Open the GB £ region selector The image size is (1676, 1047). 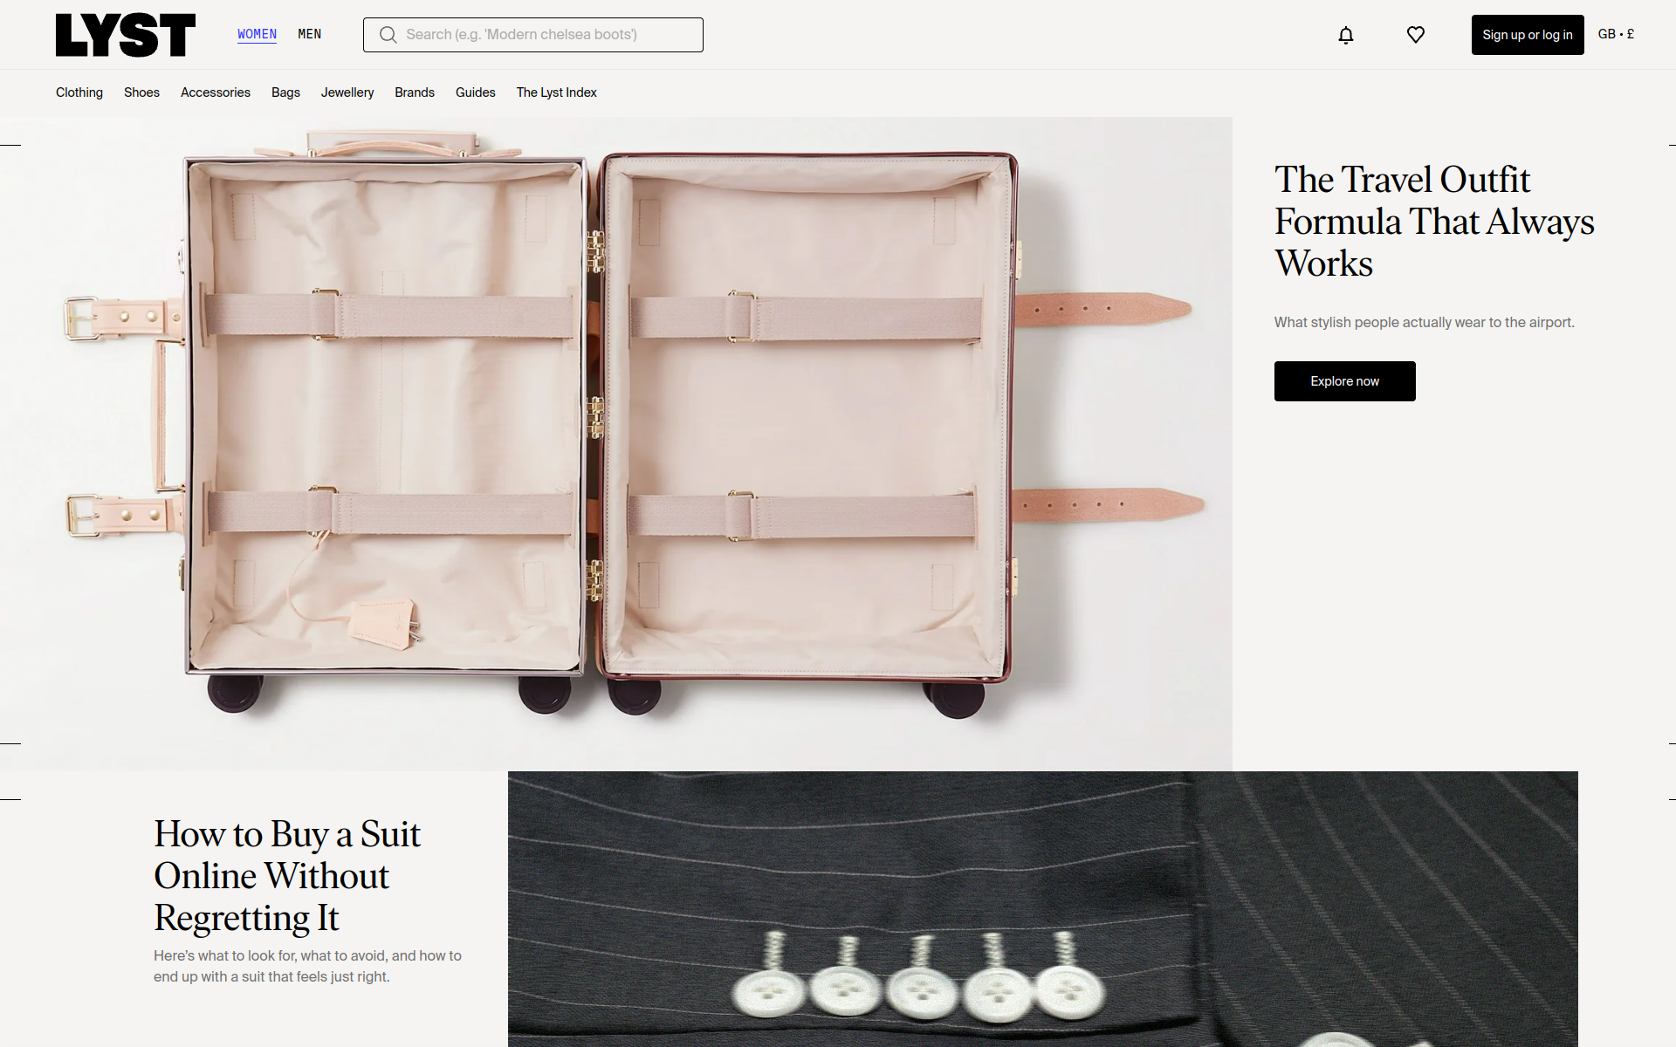coord(1616,34)
